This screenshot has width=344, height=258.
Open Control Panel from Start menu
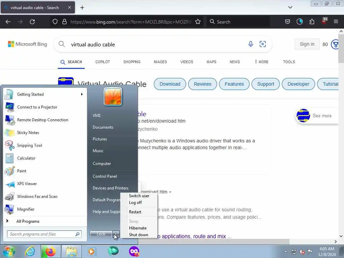pos(105,176)
